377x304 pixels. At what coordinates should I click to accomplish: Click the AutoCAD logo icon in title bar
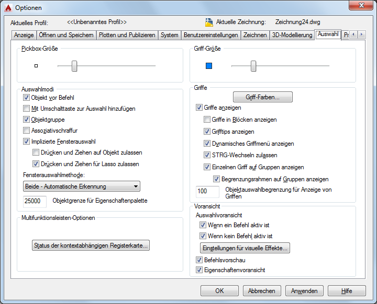[x=8, y=7]
